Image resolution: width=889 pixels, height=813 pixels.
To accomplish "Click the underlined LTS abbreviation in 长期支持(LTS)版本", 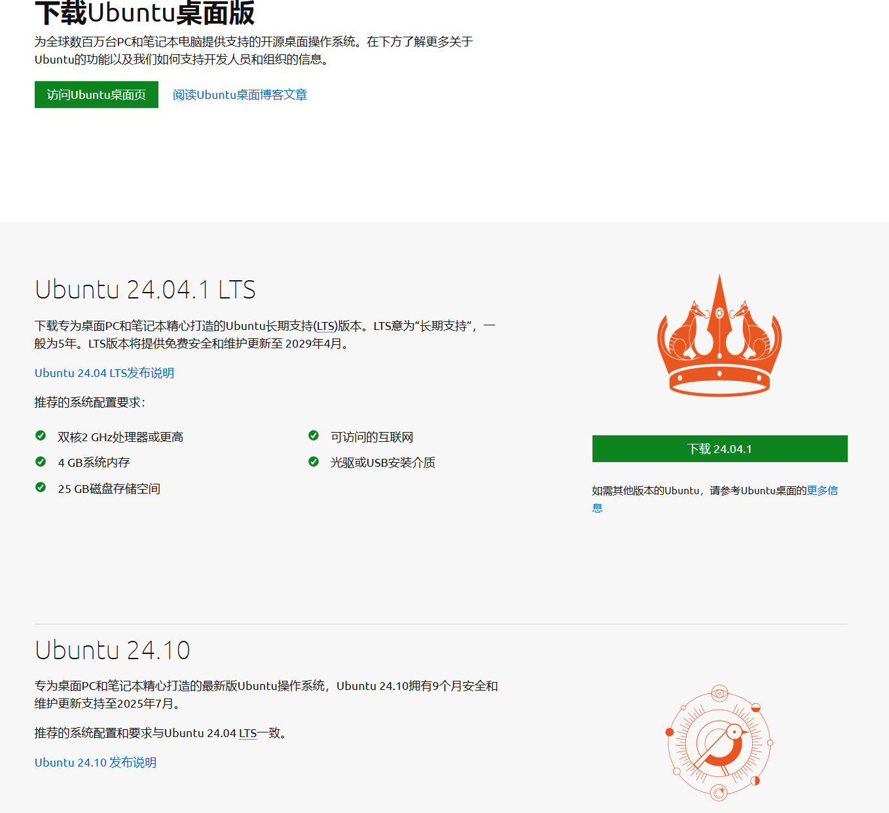I will pos(326,326).
